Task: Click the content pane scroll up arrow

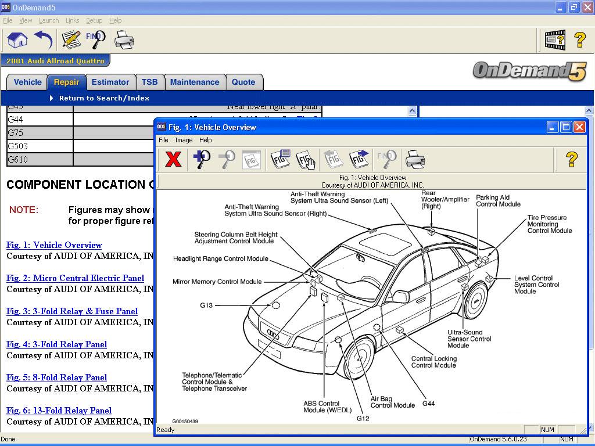Action: 413,111
